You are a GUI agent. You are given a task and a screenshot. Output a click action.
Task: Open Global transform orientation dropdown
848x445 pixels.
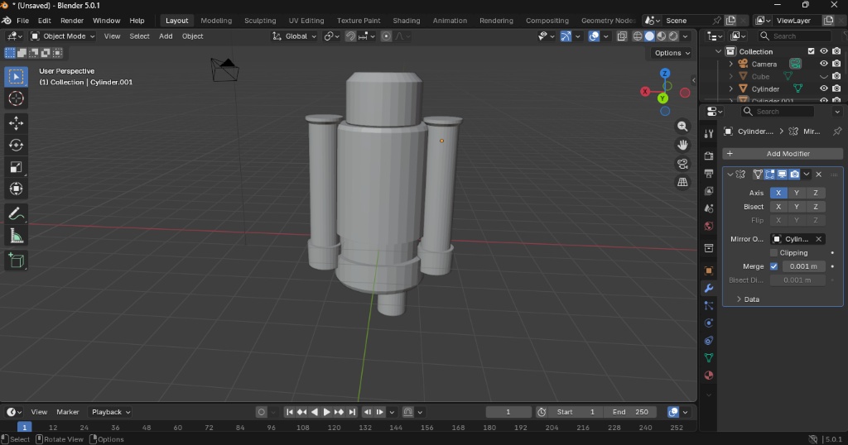coord(295,36)
